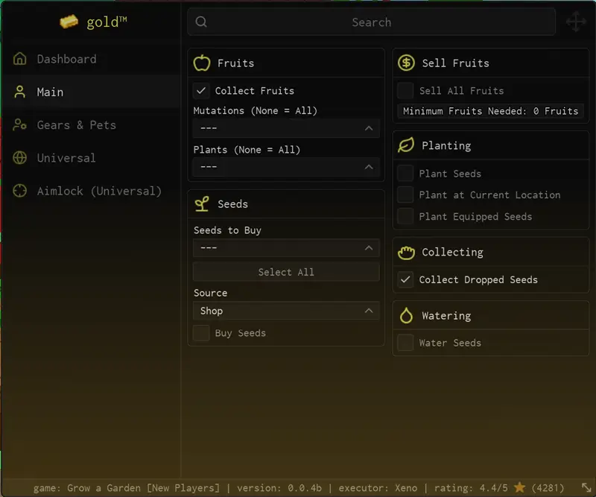Click "game: Grow a Garden [New Players]" status text
The width and height of the screenshot is (596, 497).
click(x=127, y=488)
